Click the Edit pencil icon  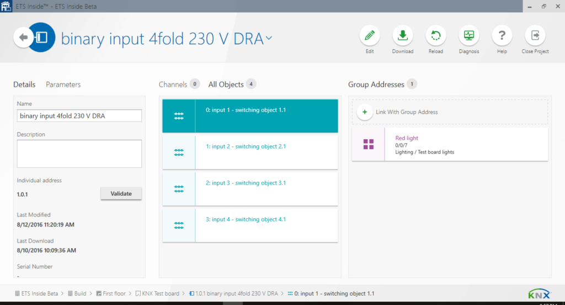pos(370,35)
